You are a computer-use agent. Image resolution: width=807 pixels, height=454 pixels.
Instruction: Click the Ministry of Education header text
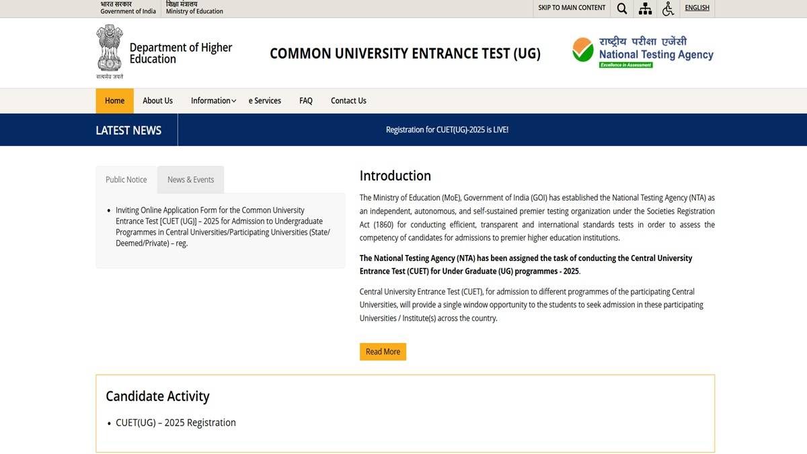194,8
